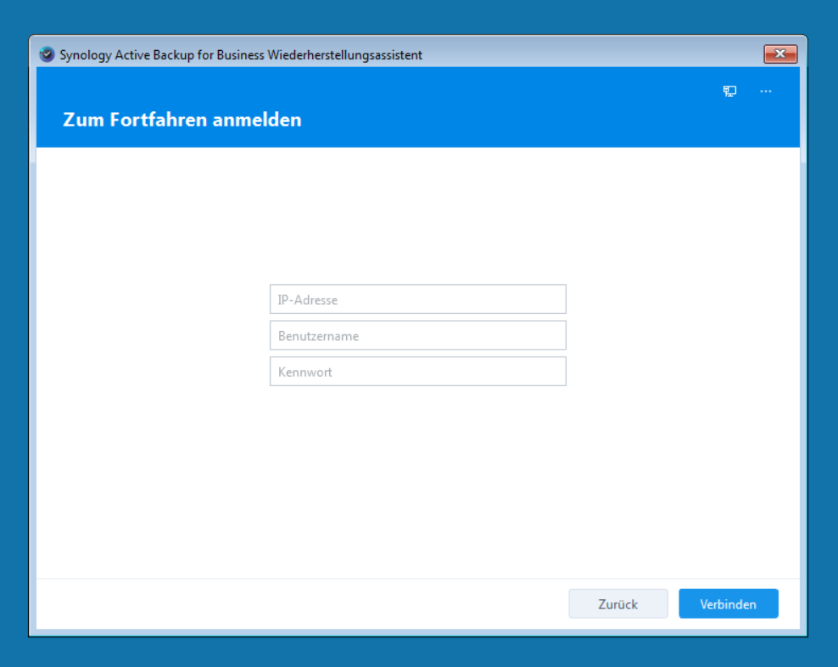The image size is (838, 667).
Task: Click empty white area below the Kennwort field
Action: pyautogui.click(x=417, y=475)
